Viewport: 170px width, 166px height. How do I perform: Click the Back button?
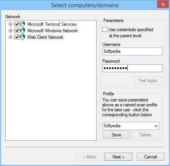90,157
